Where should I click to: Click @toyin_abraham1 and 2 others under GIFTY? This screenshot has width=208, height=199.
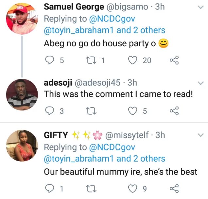coord(104,159)
